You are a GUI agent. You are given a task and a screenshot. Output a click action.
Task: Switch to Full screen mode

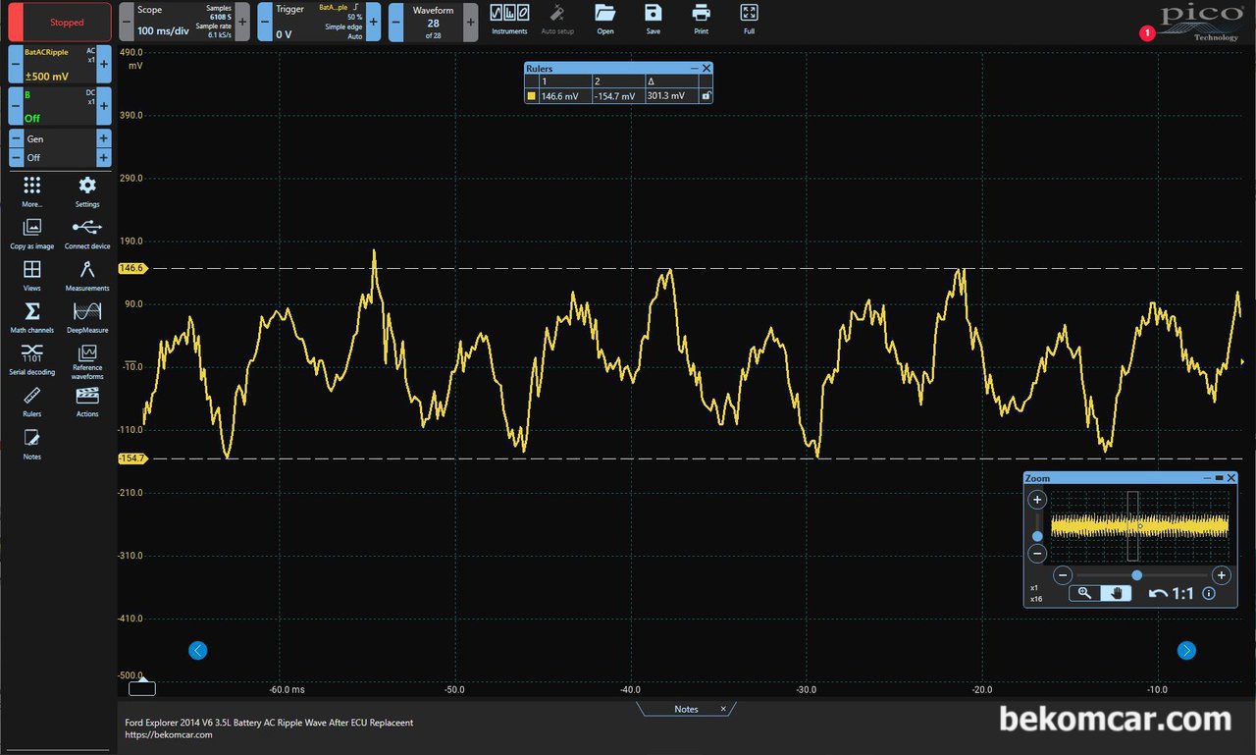point(749,20)
